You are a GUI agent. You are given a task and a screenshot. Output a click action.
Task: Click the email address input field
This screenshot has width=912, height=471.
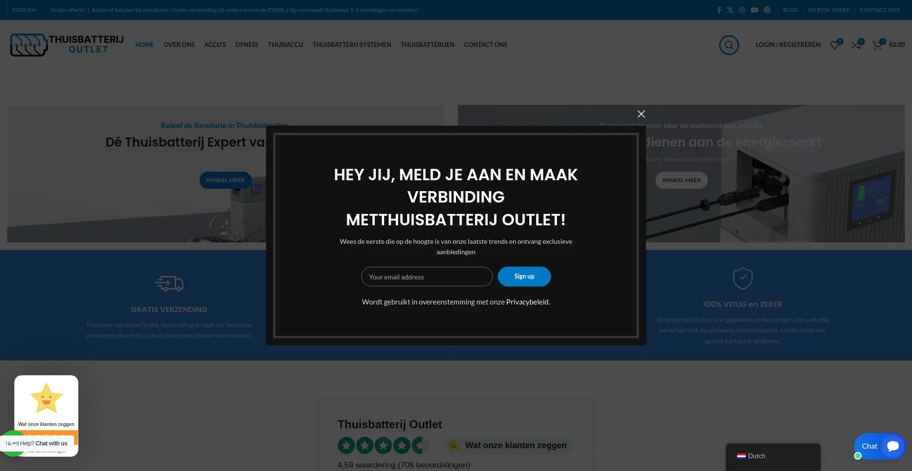(x=427, y=277)
